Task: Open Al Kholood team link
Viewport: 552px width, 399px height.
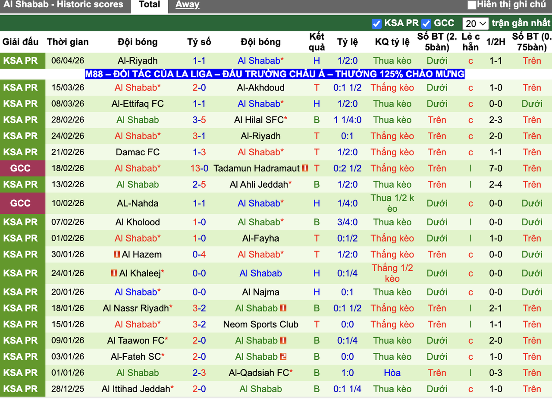Action: 138,222
